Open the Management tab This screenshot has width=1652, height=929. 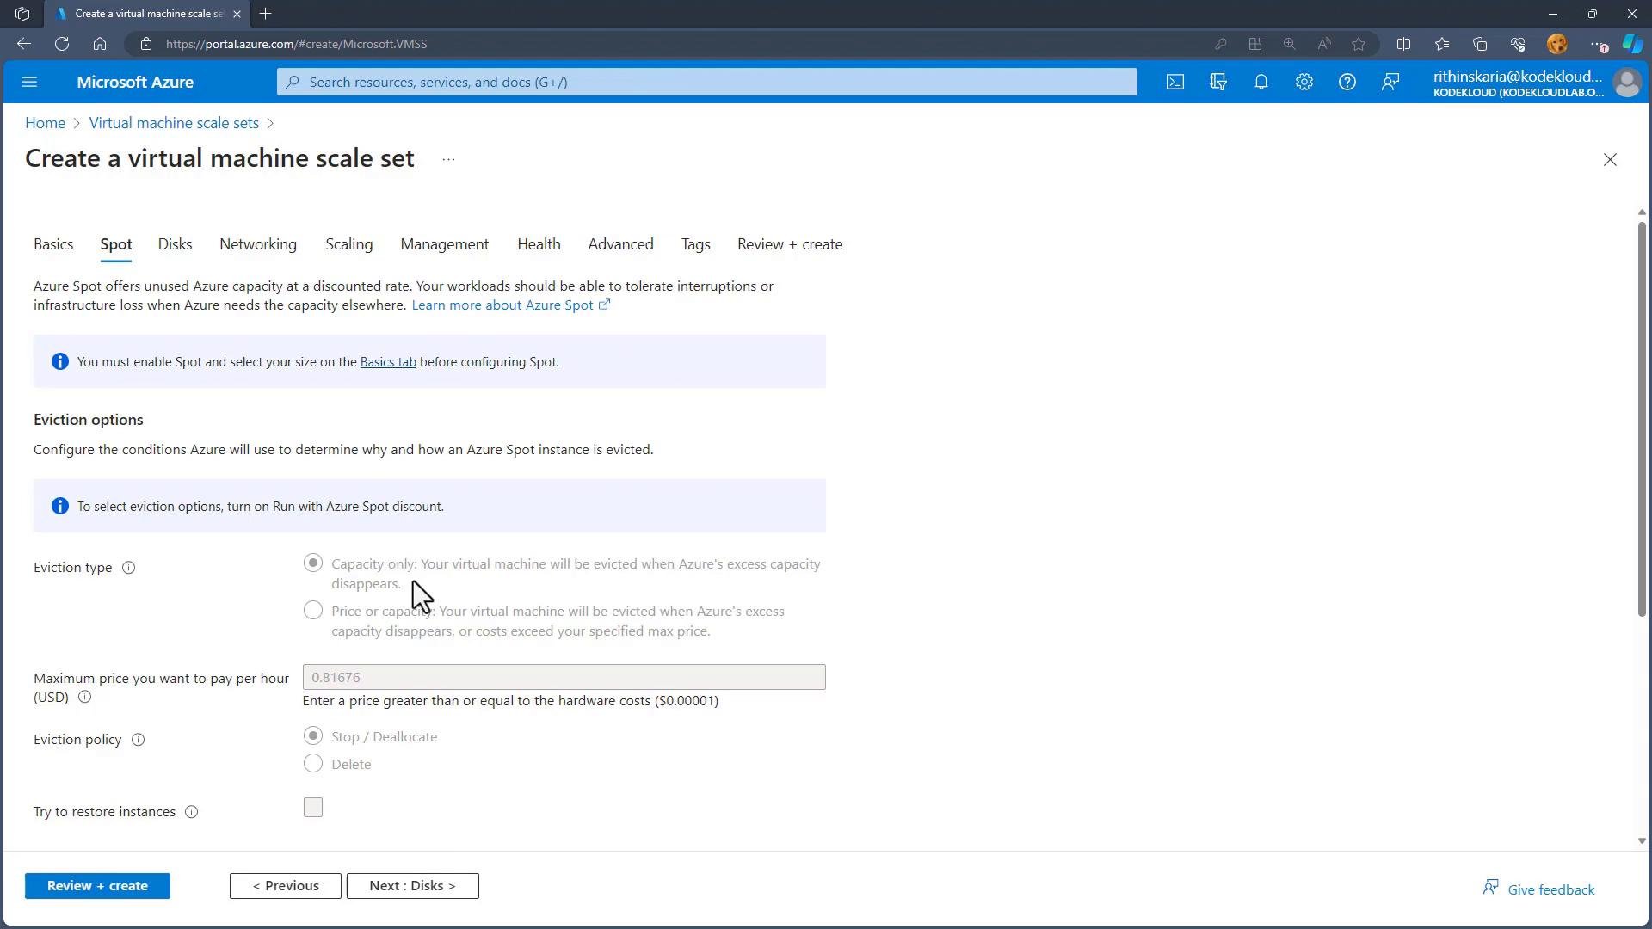point(445,244)
